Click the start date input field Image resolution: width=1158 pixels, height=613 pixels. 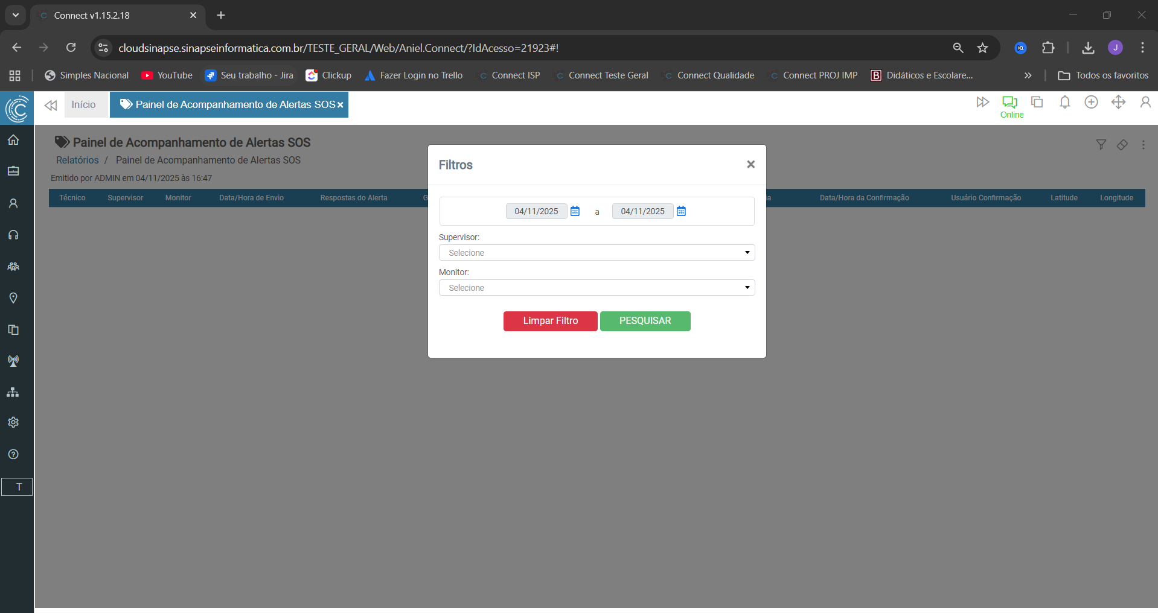(536, 211)
